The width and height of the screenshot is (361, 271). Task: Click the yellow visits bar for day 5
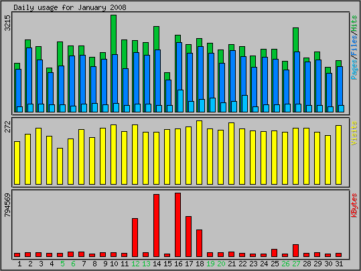[x=60, y=167]
